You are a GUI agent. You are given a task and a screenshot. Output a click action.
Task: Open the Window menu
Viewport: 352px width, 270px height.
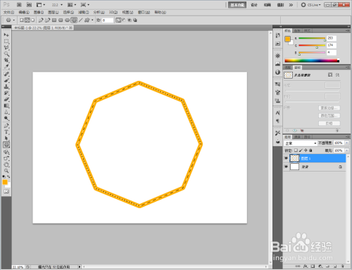[144, 12]
